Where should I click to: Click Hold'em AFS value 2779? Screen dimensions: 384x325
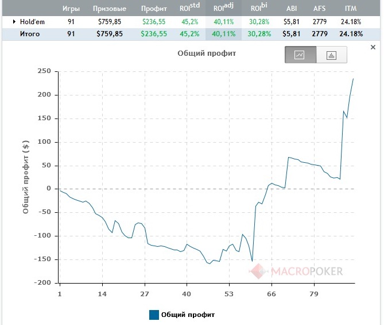click(x=320, y=22)
